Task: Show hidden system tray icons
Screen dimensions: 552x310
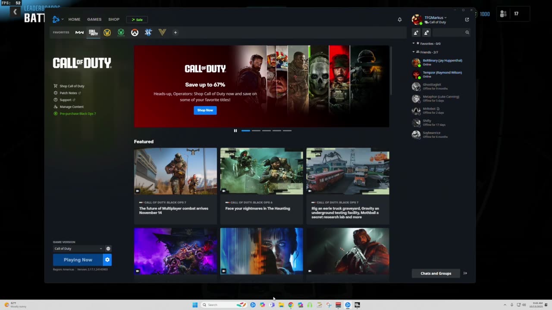Action: (x=505, y=305)
